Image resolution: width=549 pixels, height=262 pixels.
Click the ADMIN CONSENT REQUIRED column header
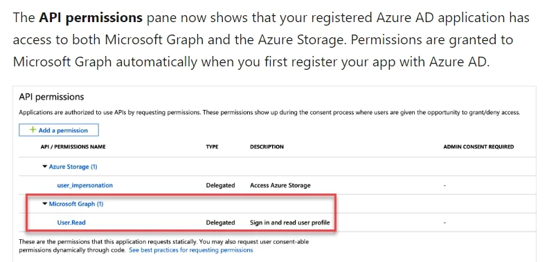point(478,147)
